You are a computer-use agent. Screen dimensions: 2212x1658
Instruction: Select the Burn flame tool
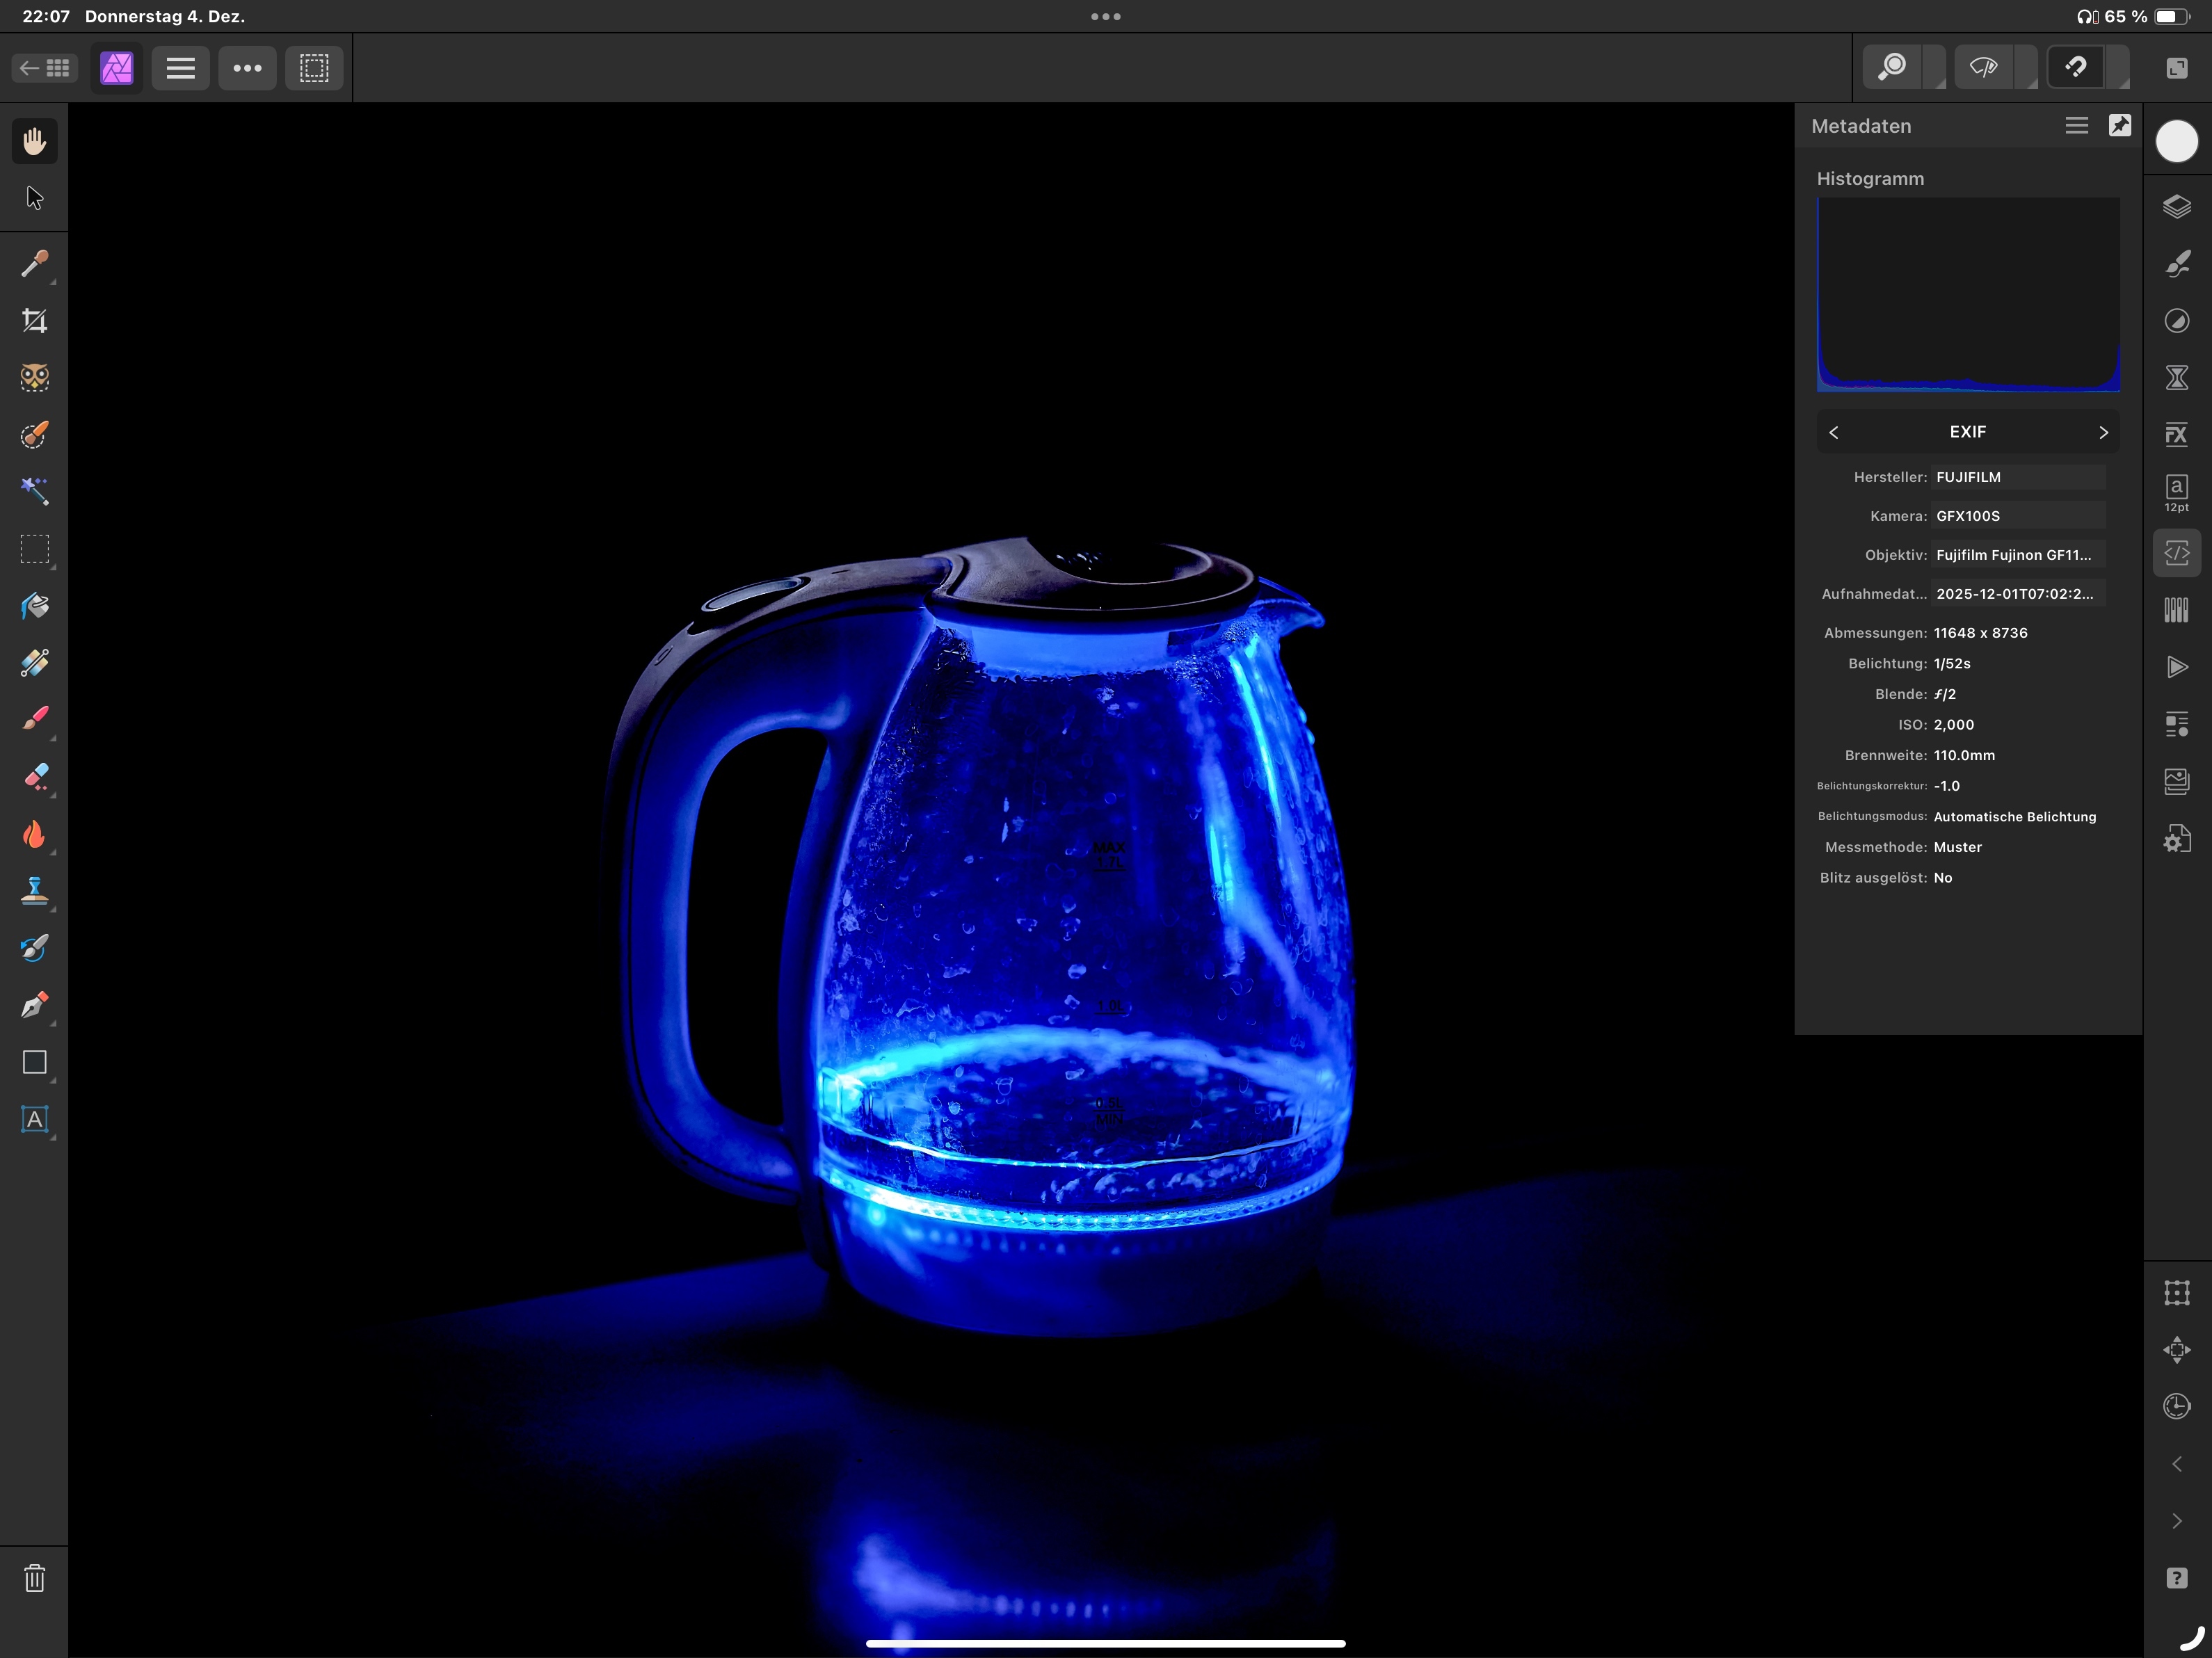click(x=34, y=834)
